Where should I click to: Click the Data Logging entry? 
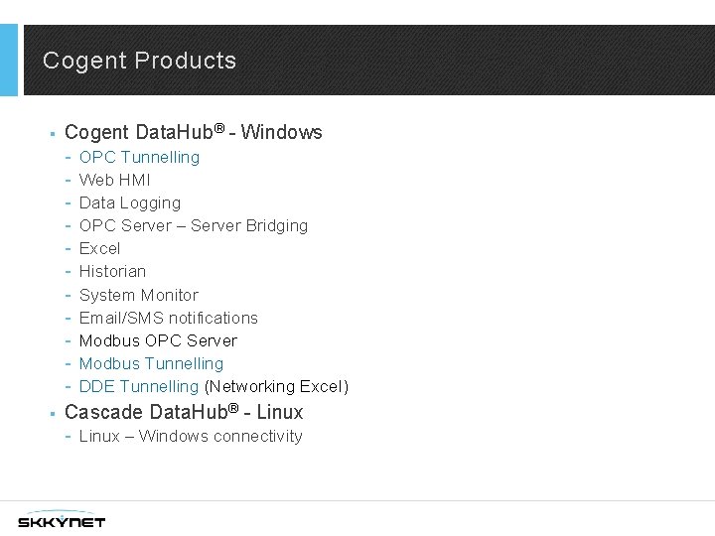click(x=130, y=202)
